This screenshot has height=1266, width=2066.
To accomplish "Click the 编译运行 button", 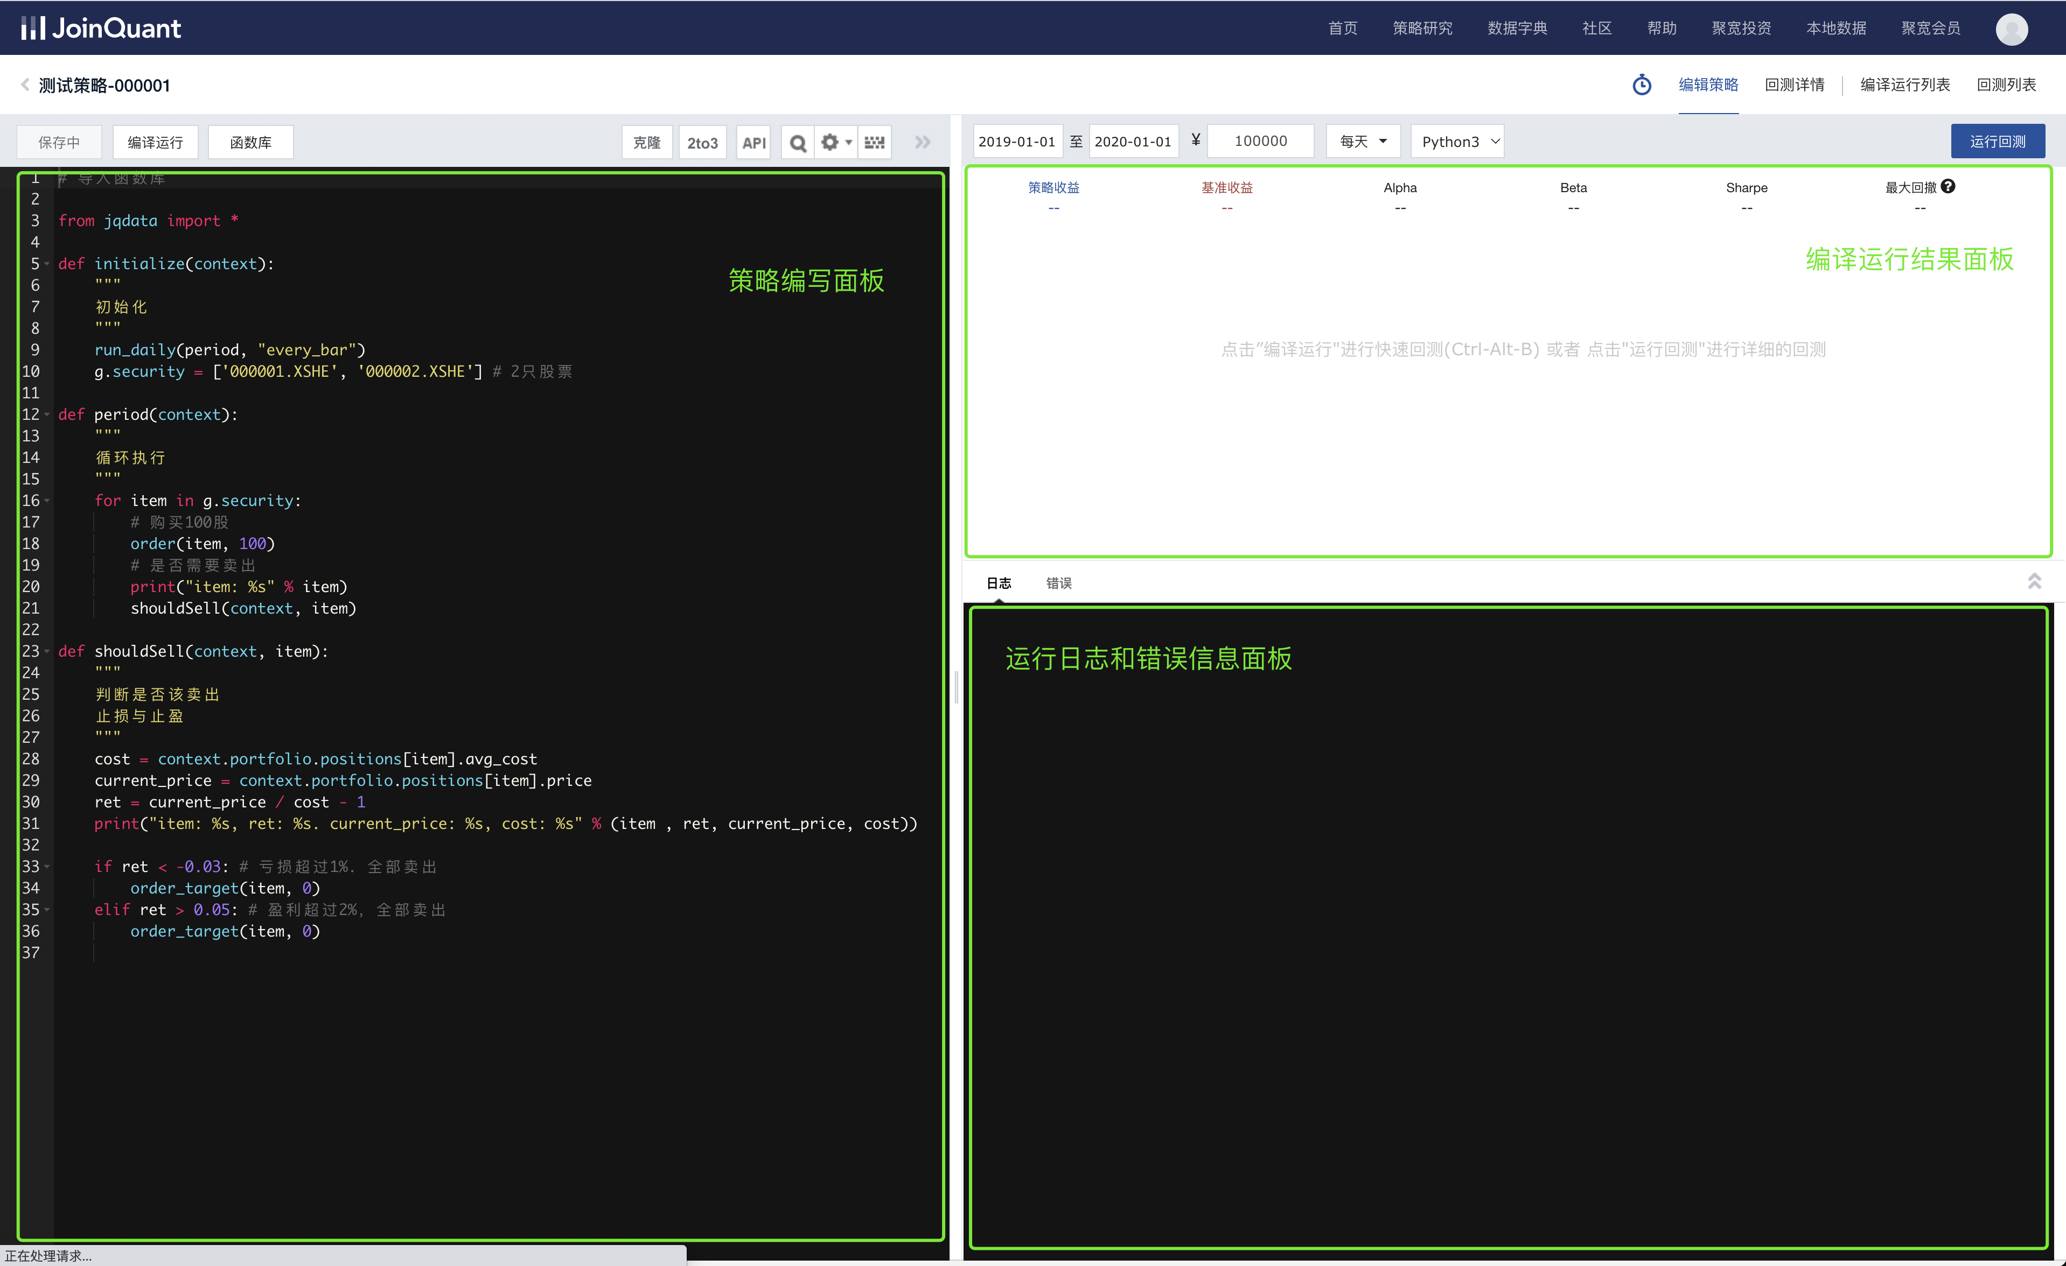I will 155,143.
